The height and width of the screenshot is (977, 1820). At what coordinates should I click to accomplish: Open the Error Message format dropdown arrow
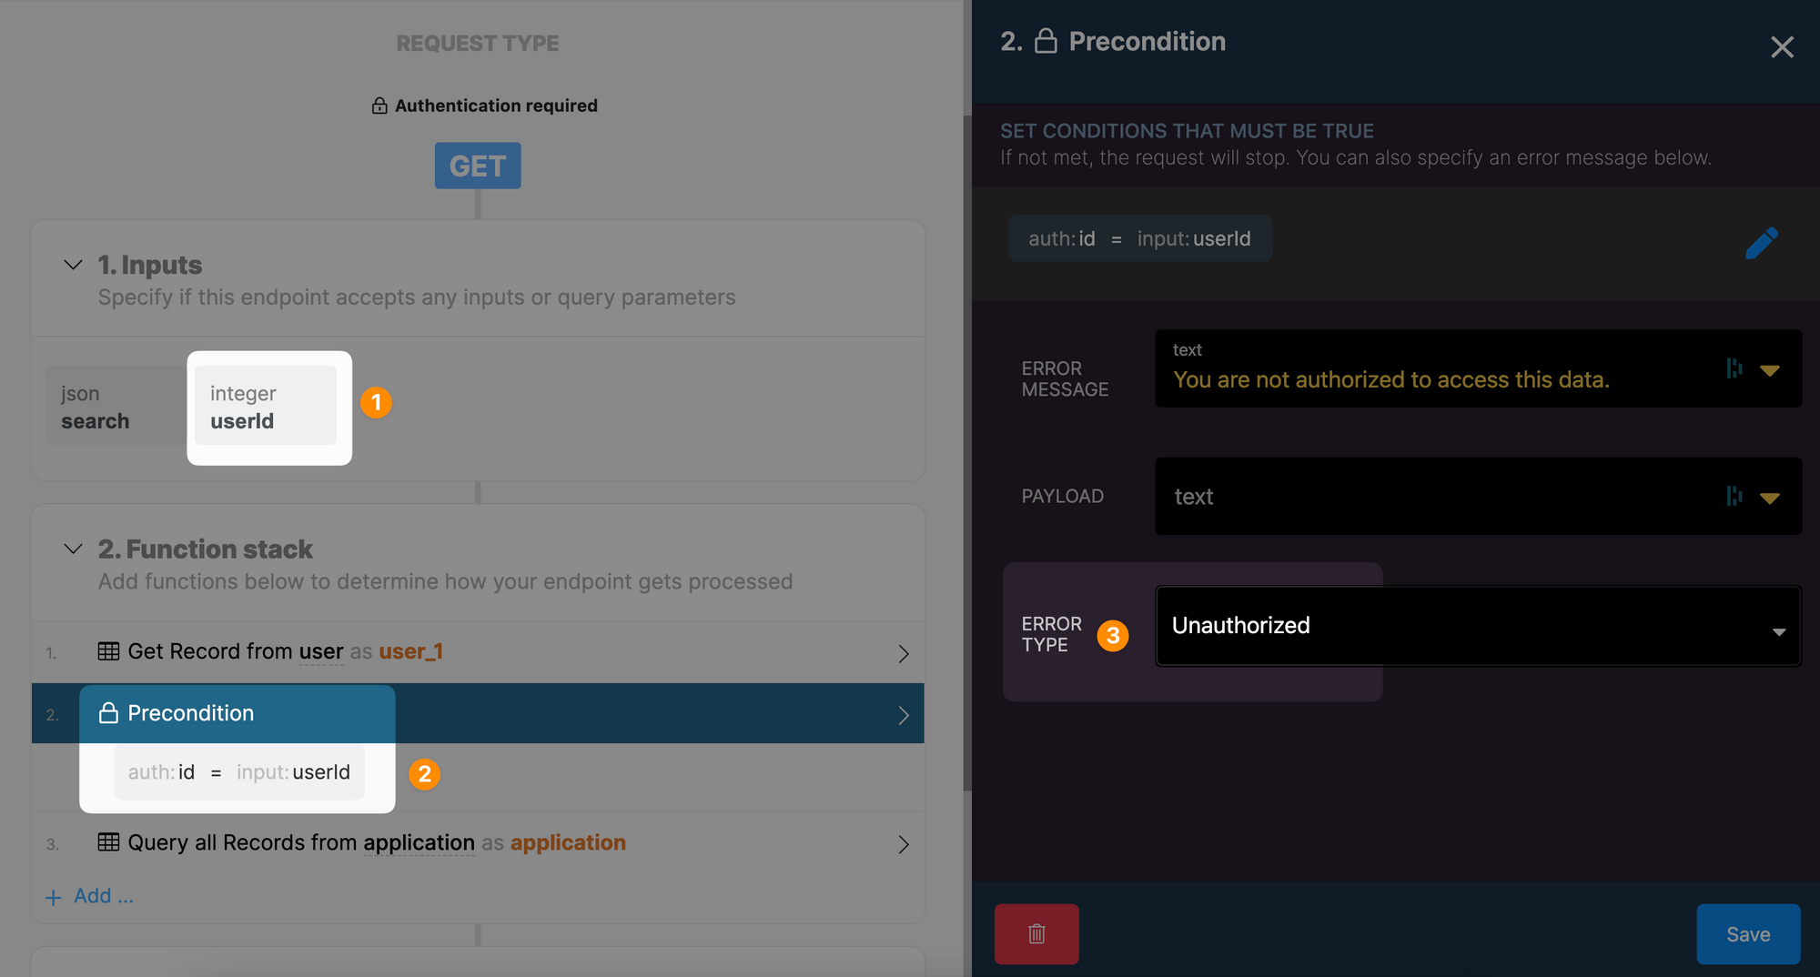1771,370
